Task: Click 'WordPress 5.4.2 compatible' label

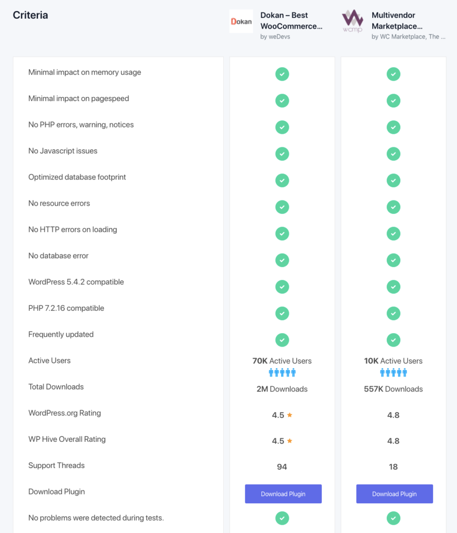Action: click(x=76, y=282)
